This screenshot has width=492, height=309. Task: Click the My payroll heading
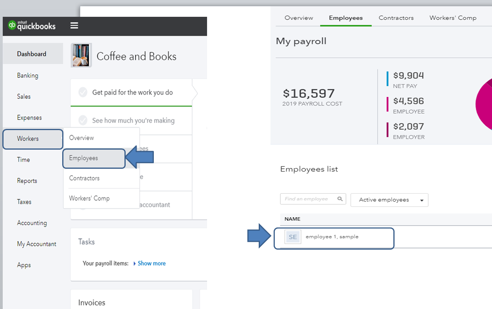click(301, 41)
